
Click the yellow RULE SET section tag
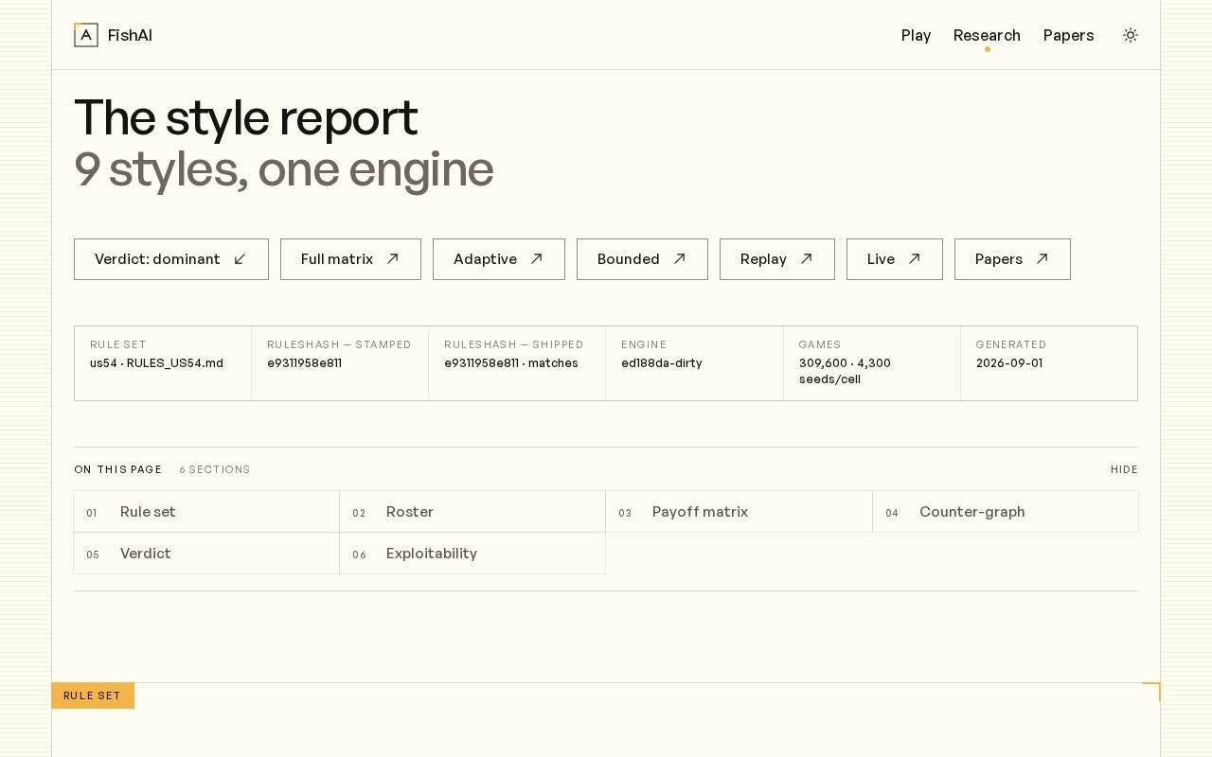click(x=93, y=695)
